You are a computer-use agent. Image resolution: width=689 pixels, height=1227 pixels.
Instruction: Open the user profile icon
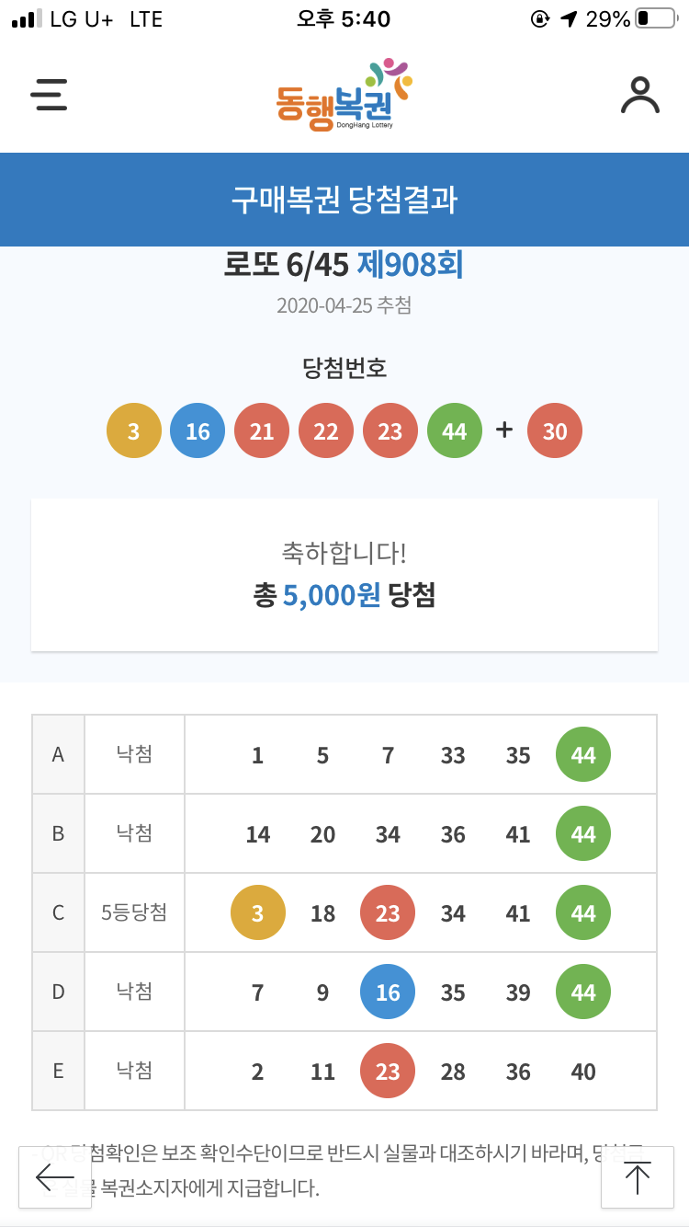(639, 95)
